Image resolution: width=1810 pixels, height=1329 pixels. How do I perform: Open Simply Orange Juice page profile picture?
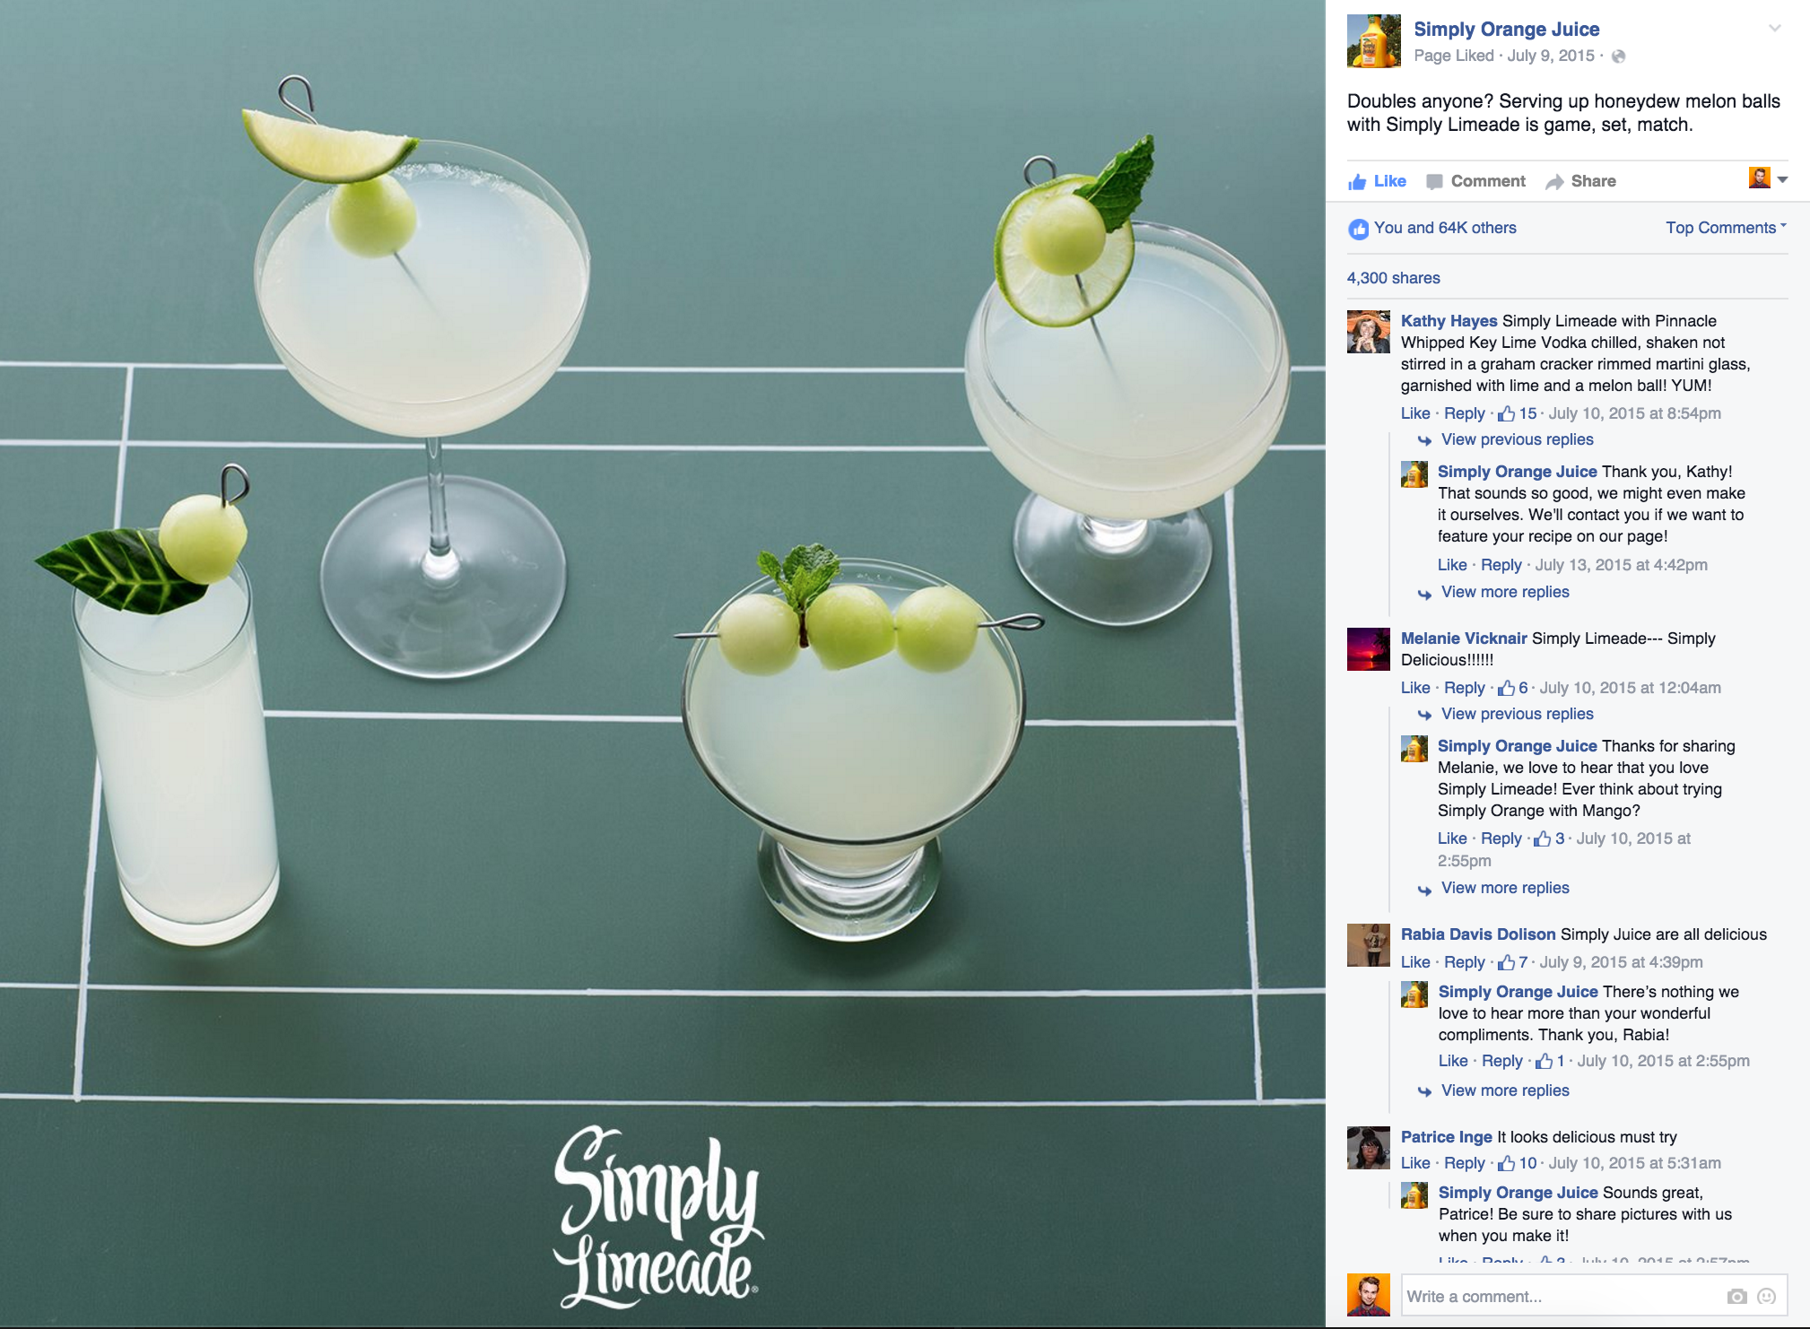(x=1373, y=41)
